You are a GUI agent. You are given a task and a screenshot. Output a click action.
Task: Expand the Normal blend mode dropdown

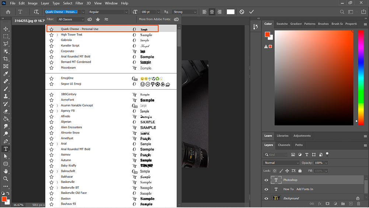tap(282, 163)
